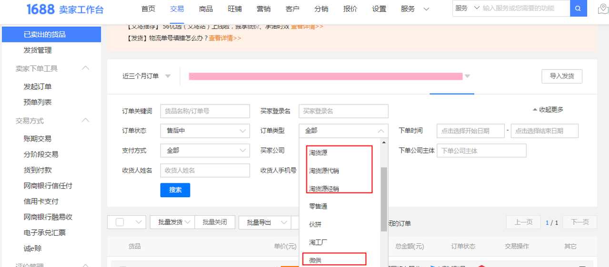
Task: Open the 客户 navigation tab
Action: pyautogui.click(x=292, y=9)
